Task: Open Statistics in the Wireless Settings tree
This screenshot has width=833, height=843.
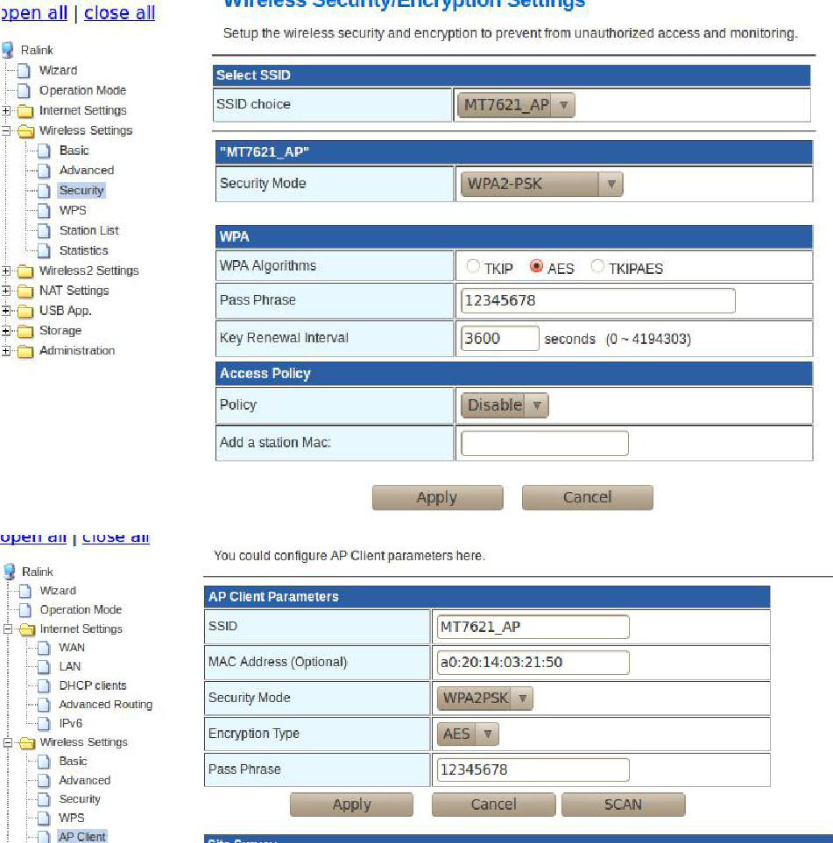Action: (x=83, y=251)
